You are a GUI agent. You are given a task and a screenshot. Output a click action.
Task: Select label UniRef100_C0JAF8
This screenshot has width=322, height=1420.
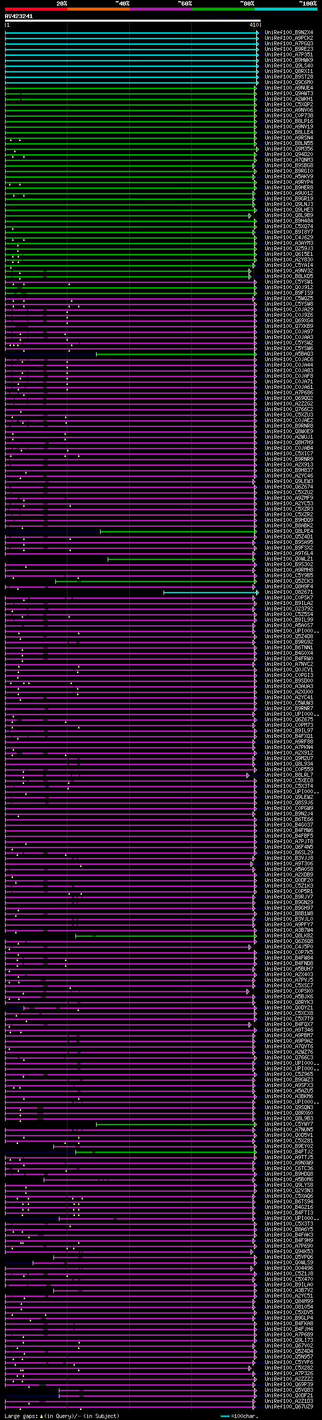pyautogui.click(x=289, y=376)
